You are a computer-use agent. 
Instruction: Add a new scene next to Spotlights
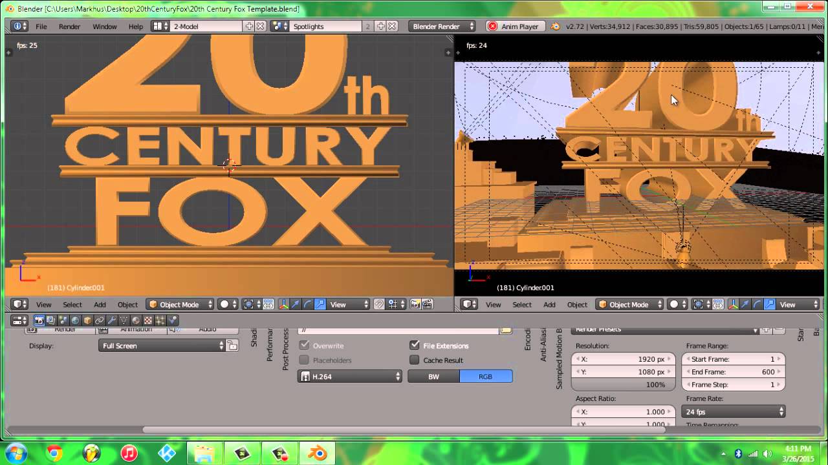[x=381, y=26]
